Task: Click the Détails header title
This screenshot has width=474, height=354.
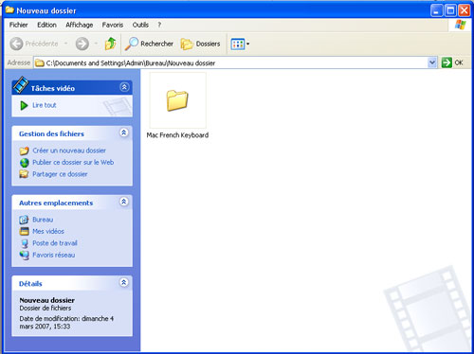Action: (30, 284)
